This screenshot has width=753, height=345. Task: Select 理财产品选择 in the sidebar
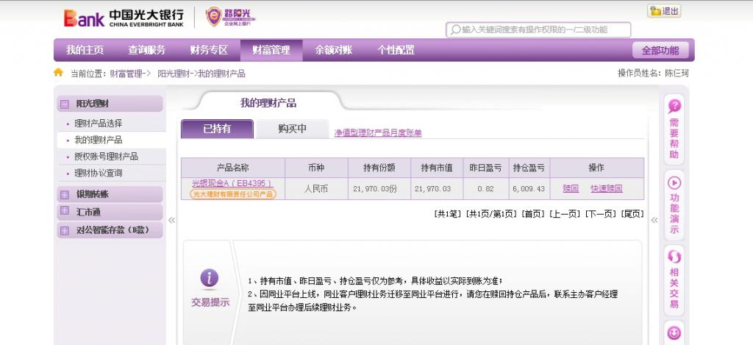(x=98, y=123)
